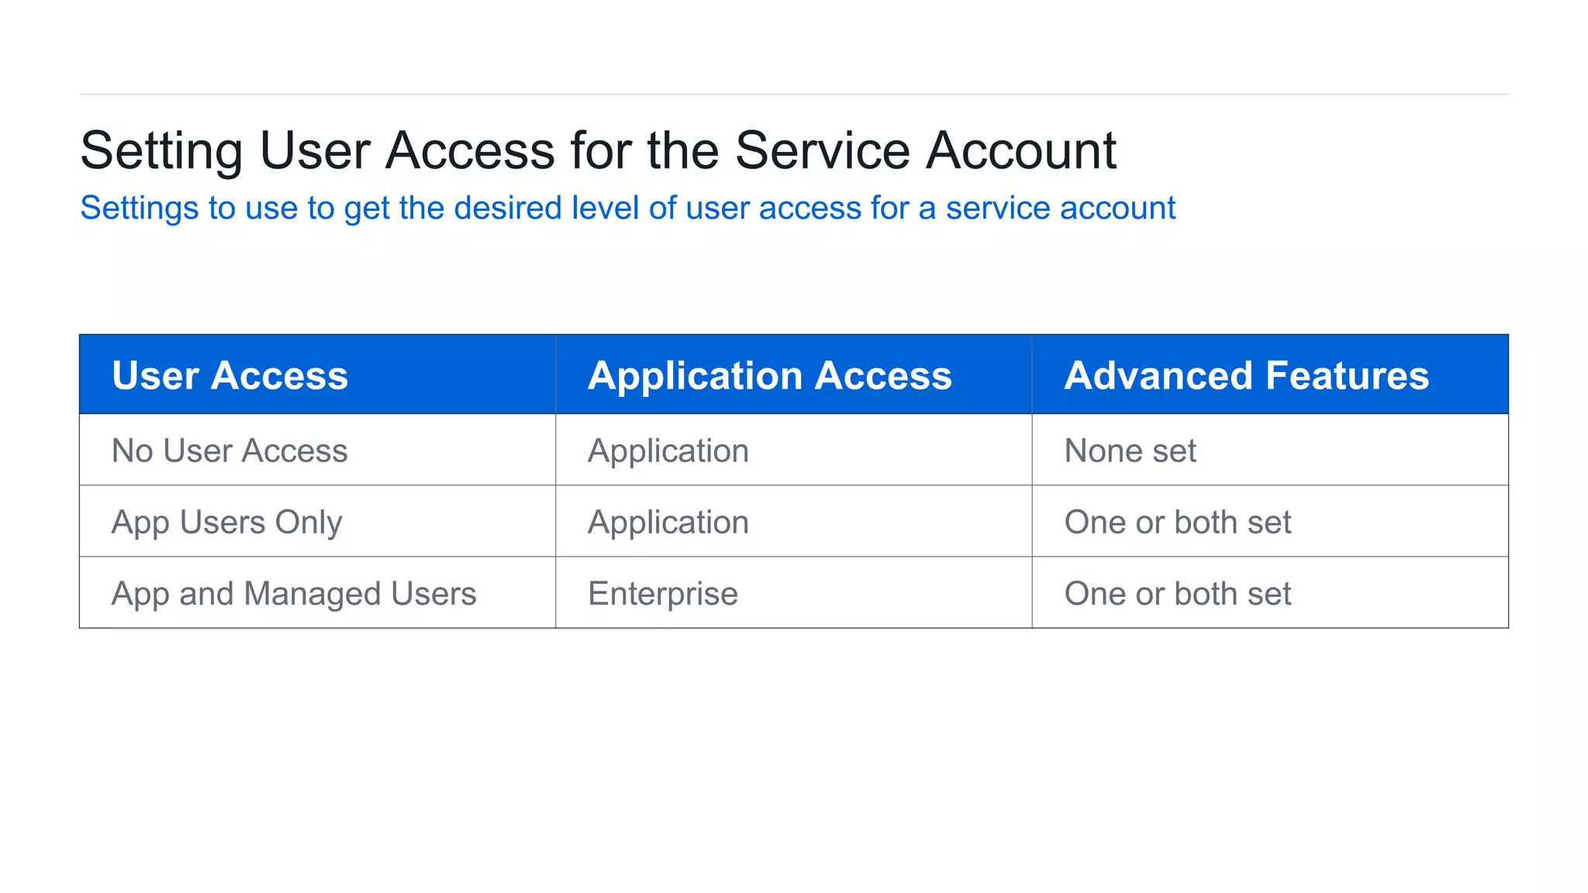1588x893 pixels.
Task: Click the 'Enterprise' cell
Action: [x=794, y=592]
